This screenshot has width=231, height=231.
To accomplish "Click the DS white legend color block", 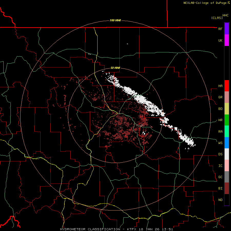I will click(227, 154).
